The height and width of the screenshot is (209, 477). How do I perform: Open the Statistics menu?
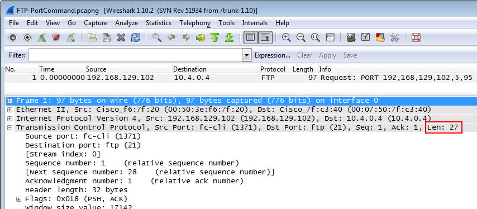click(x=159, y=23)
